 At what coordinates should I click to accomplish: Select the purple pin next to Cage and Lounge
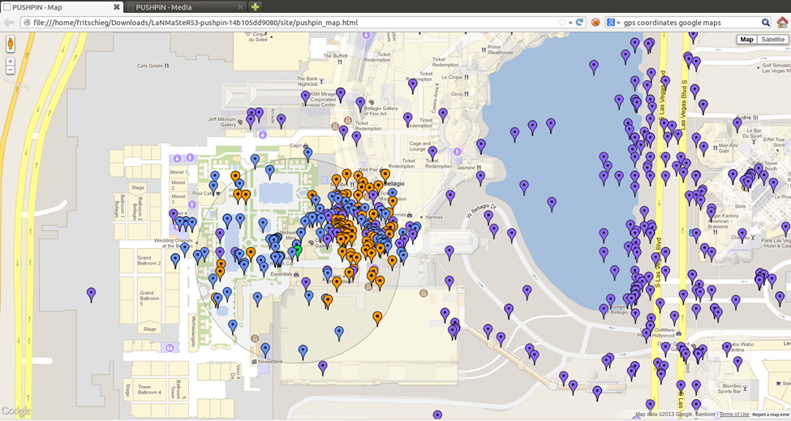(432, 153)
